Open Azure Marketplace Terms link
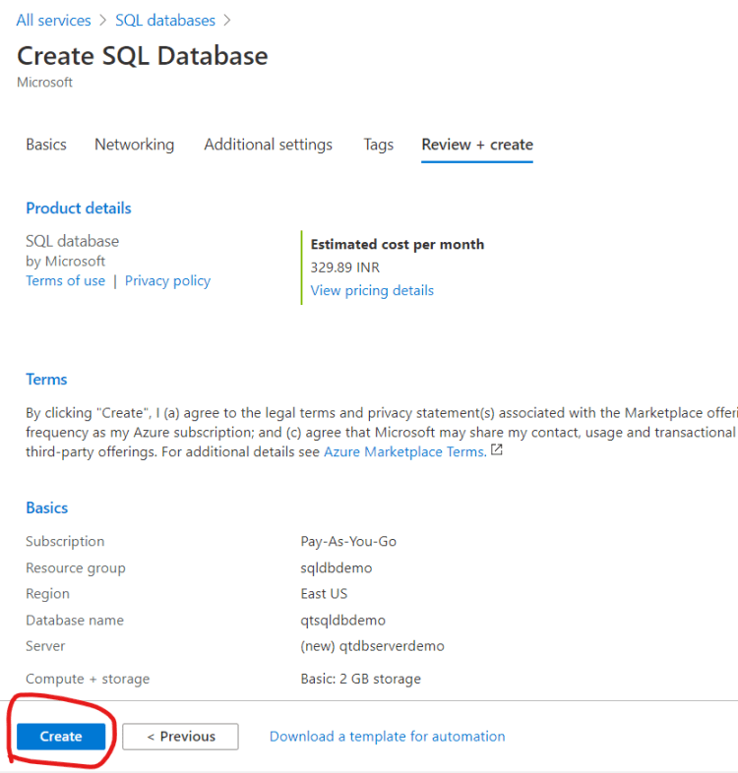 (x=405, y=451)
